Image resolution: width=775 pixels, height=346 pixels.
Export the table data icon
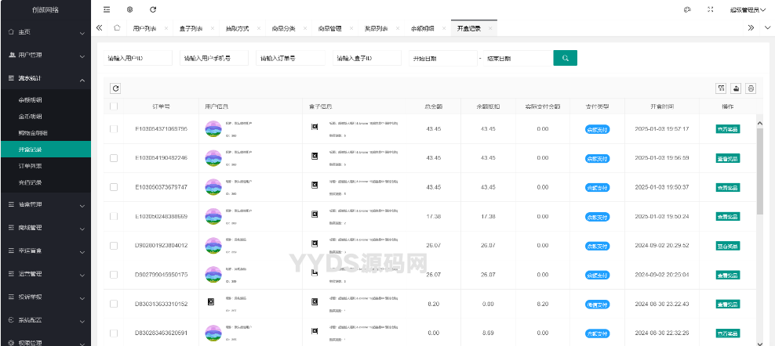tap(736, 88)
